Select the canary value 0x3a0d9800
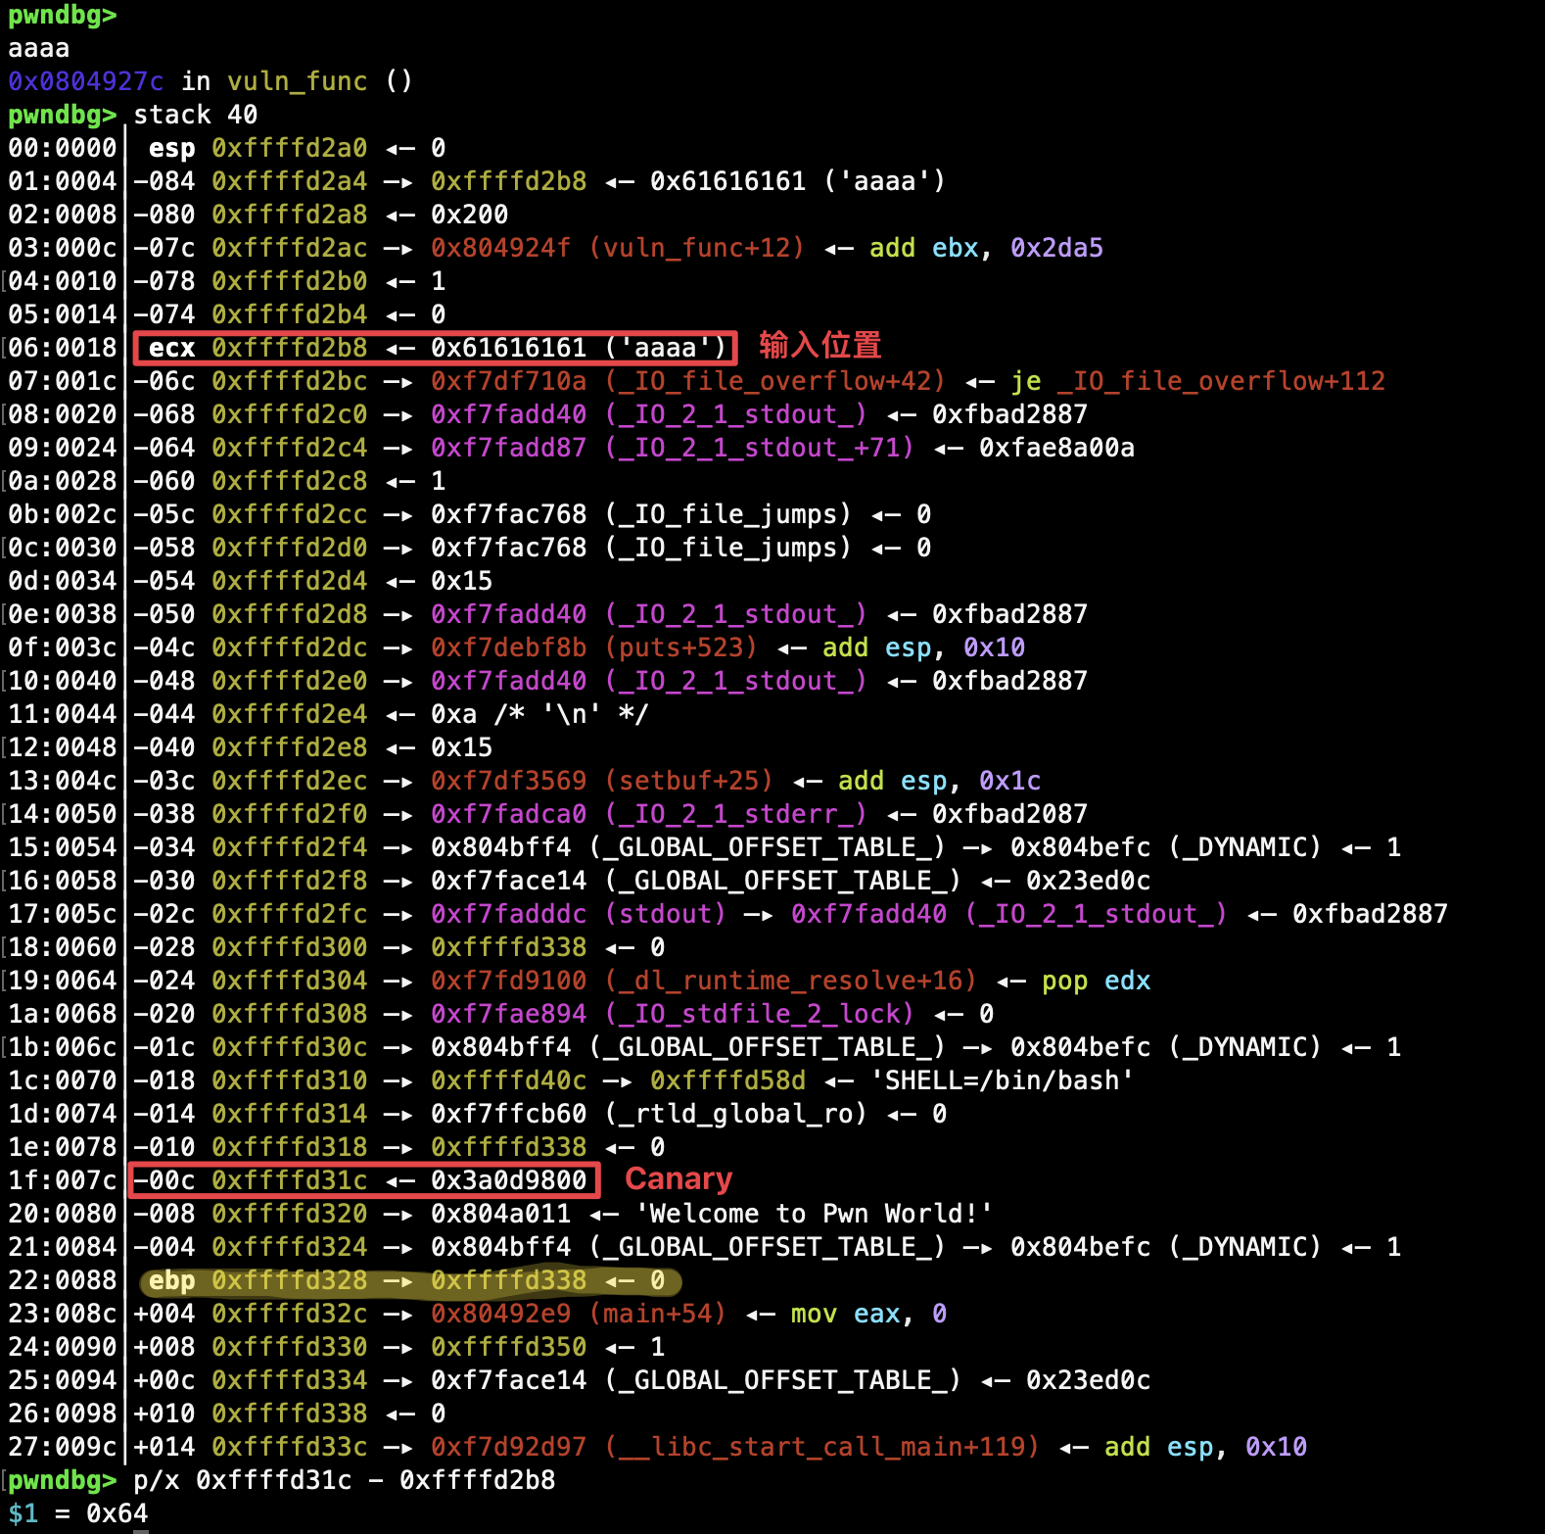The height and width of the screenshot is (1534, 1545). tap(509, 1180)
